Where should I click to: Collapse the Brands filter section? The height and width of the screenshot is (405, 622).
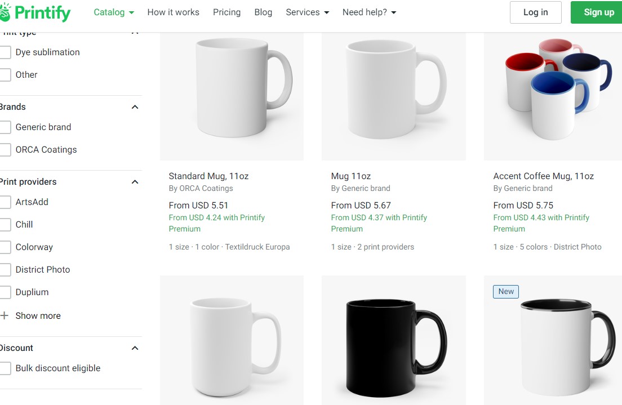tap(135, 106)
